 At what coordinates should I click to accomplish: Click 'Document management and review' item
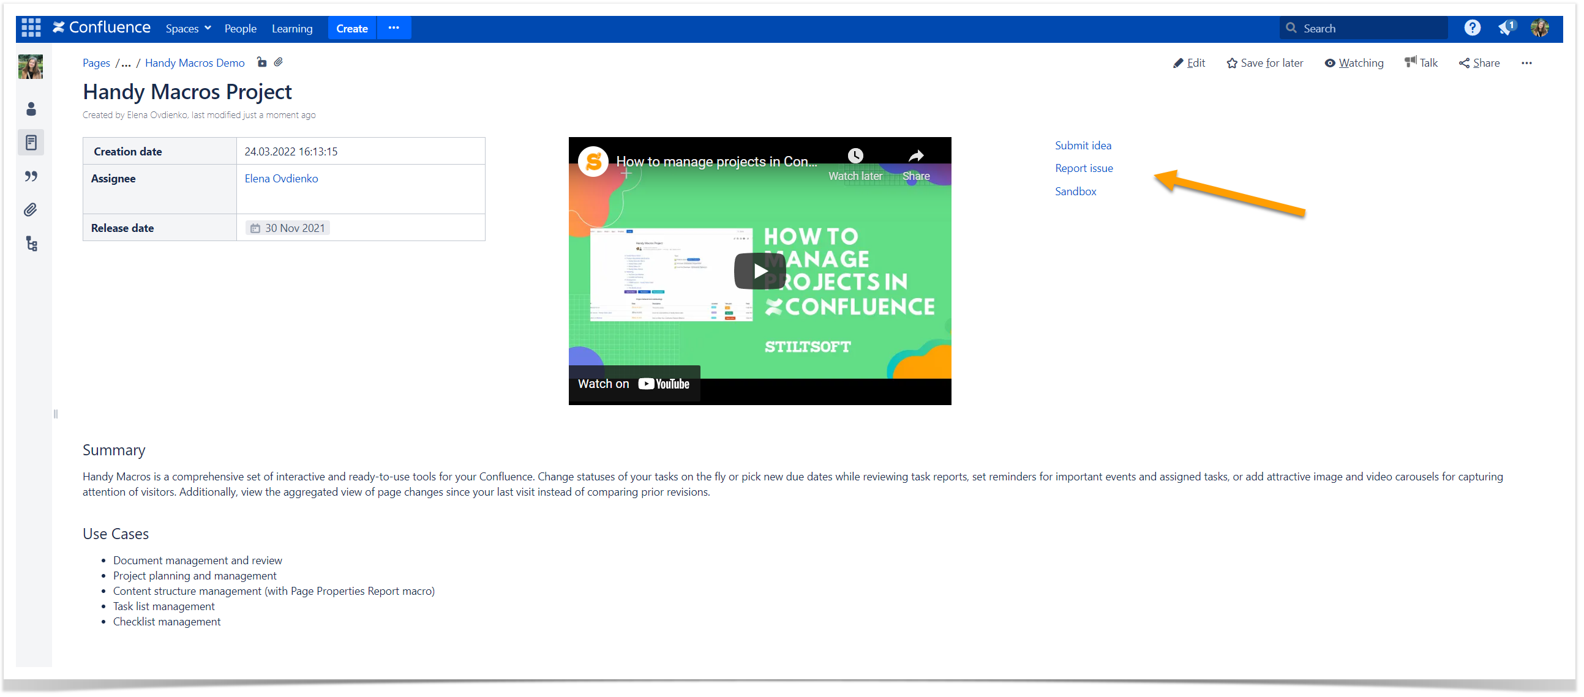tap(197, 560)
